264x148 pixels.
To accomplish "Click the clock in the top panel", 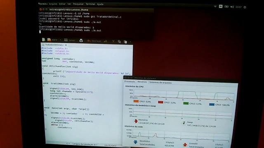I will (x=238, y=7).
